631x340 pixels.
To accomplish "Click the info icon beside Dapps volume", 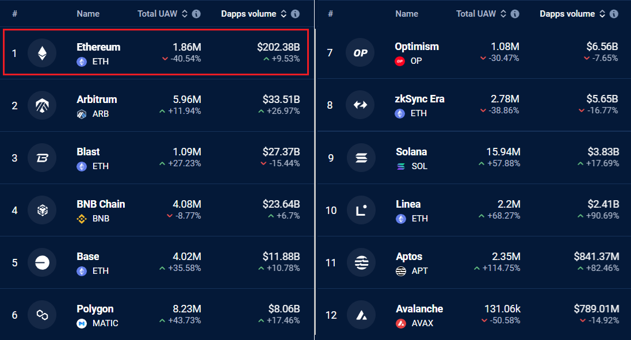I will tap(295, 14).
